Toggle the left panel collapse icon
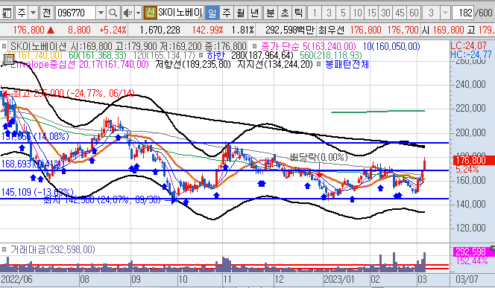This screenshot has height=288, width=495. click(7, 13)
